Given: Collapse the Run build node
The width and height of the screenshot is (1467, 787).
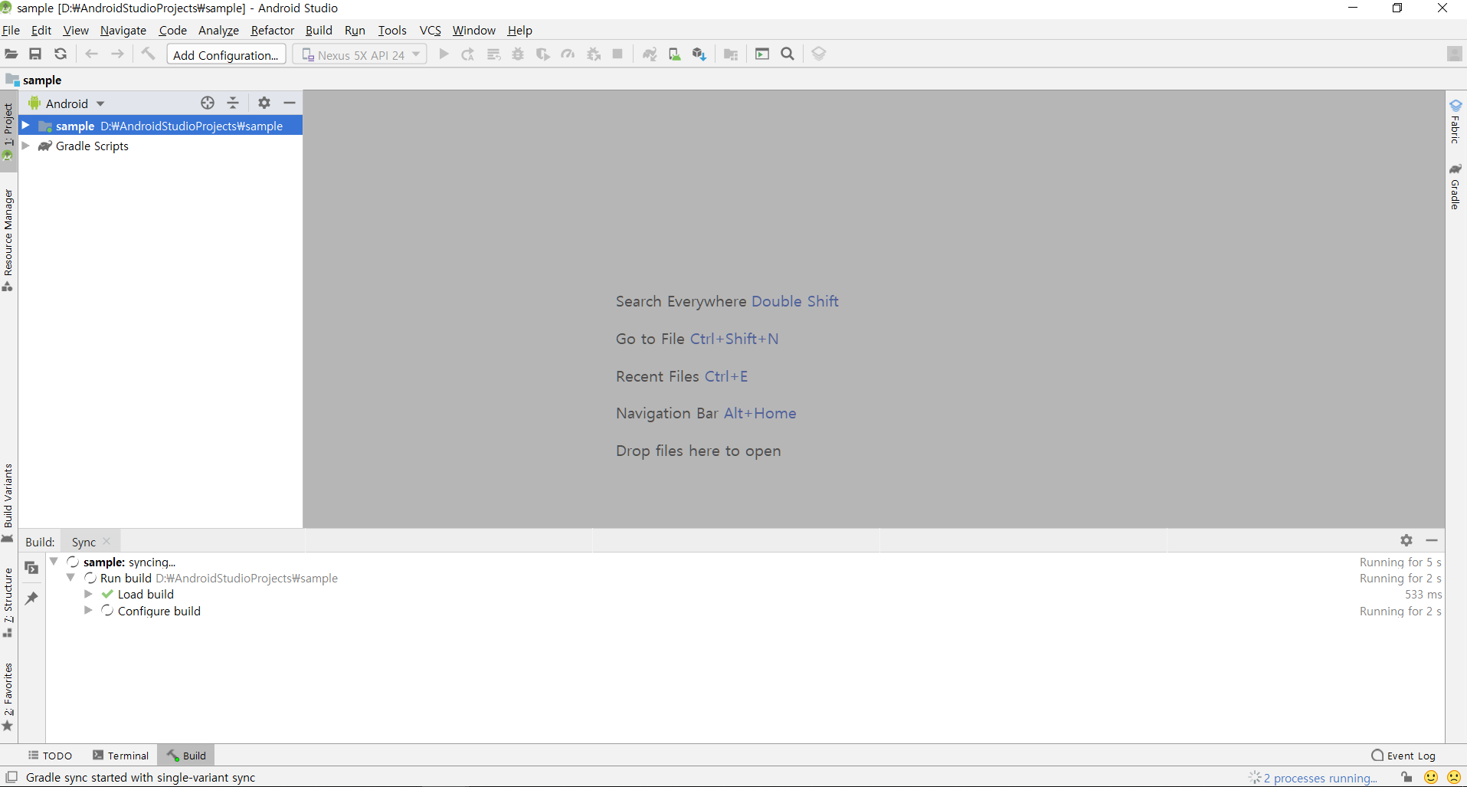Looking at the screenshot, I should pyautogui.click(x=71, y=578).
